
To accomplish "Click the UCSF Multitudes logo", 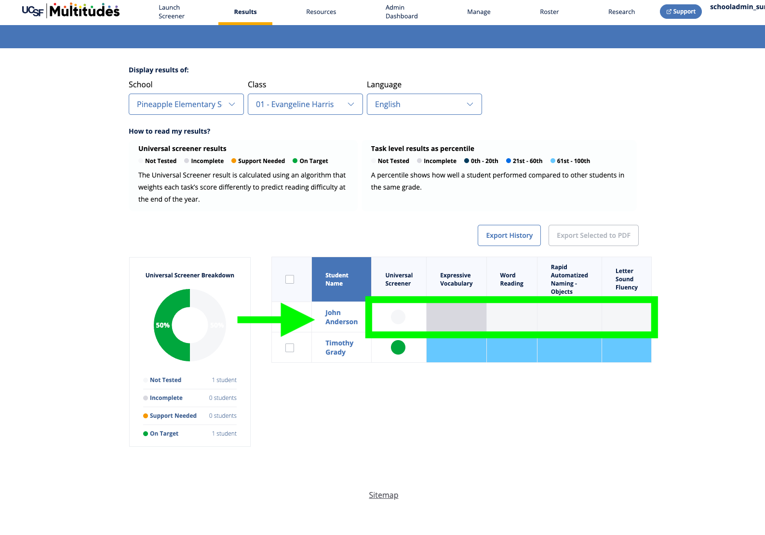I will (x=71, y=11).
